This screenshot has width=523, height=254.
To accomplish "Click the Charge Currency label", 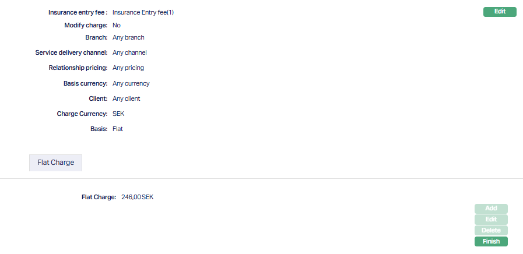I will pyautogui.click(x=82, y=114).
